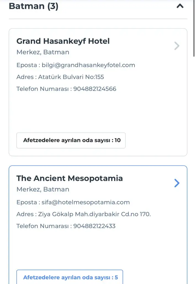Open The Ancient Mesopotamia details arrow
Screen dimensions: 196x284
click(177, 183)
